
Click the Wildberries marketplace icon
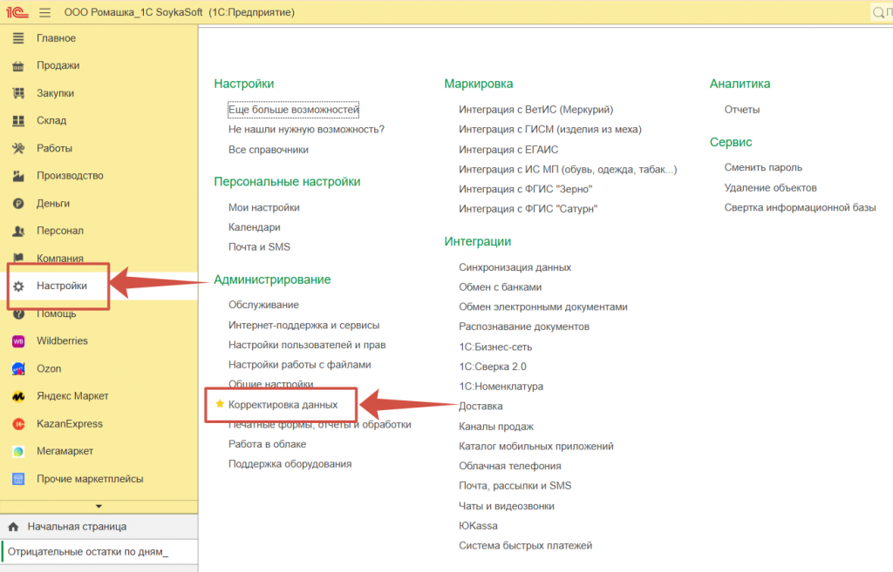coord(18,341)
